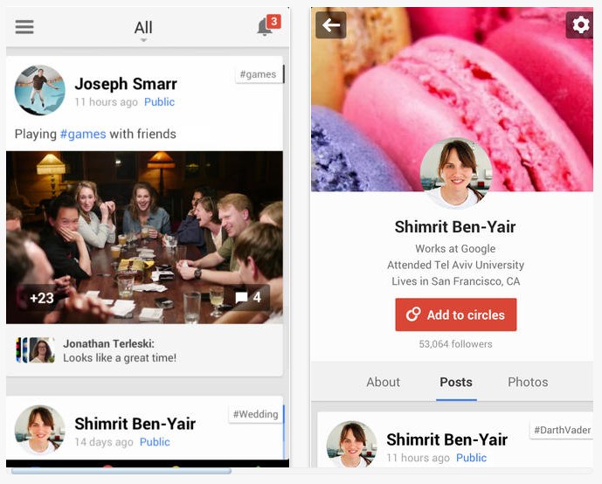Open the notifications bell showing 3
This screenshot has width=602, height=484.
(269, 25)
